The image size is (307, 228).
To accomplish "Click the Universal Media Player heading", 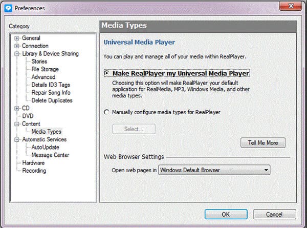I will click(139, 43).
